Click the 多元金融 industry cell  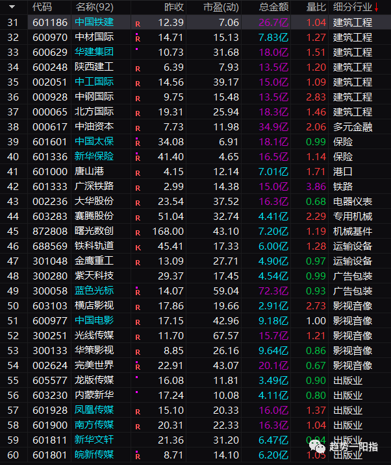[353, 127]
